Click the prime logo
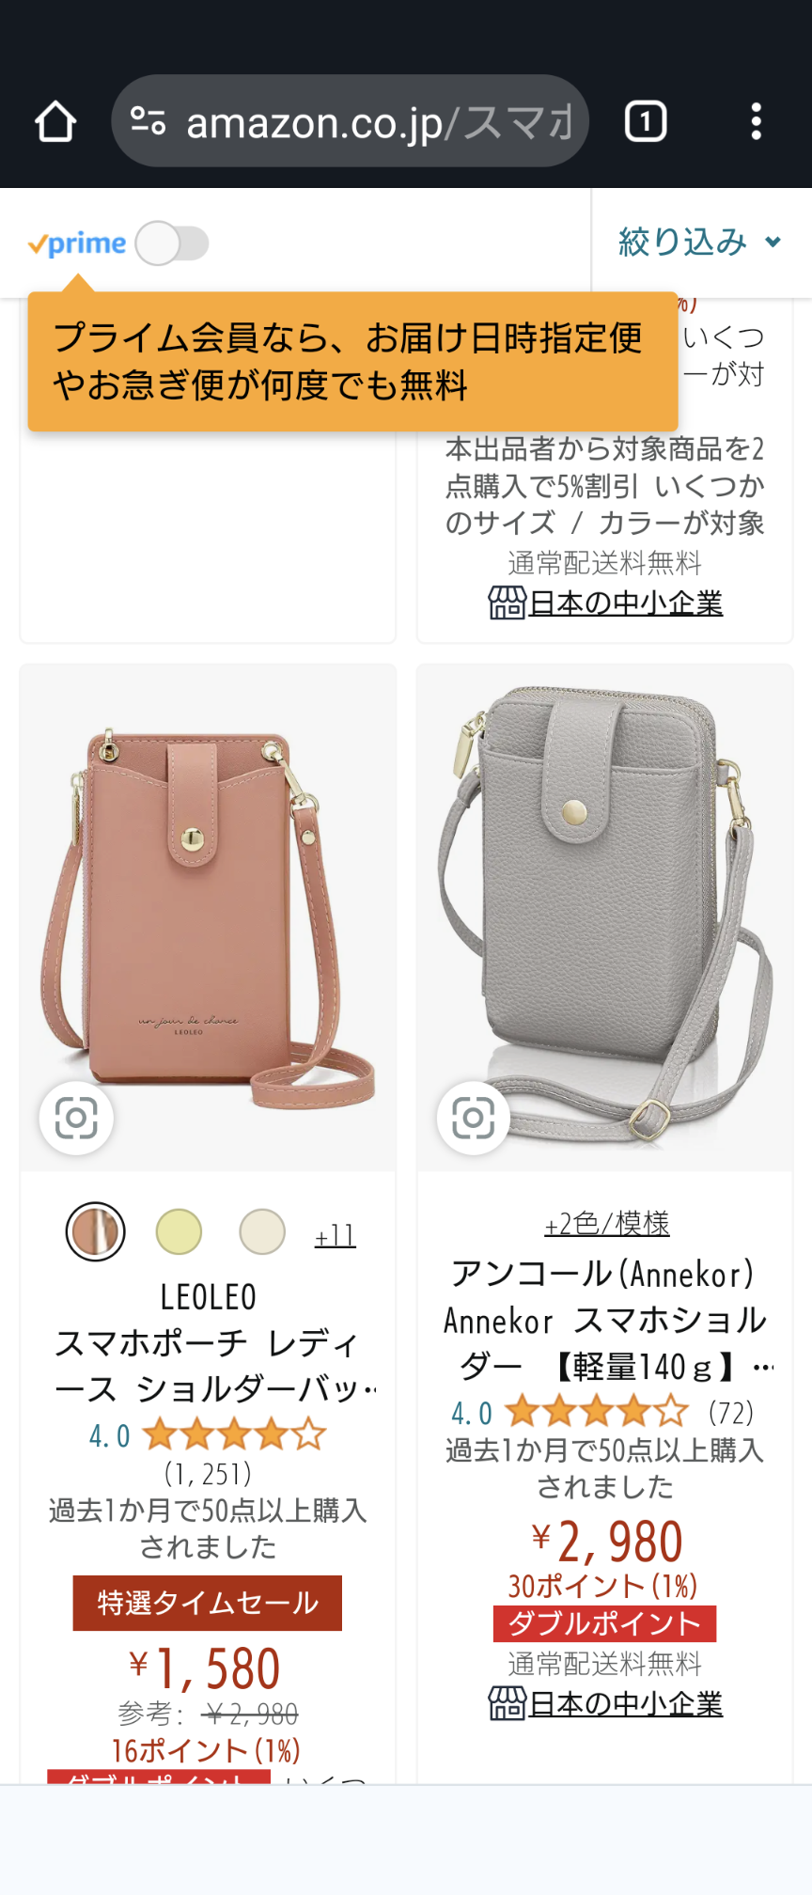The width and height of the screenshot is (812, 1895). [x=77, y=244]
